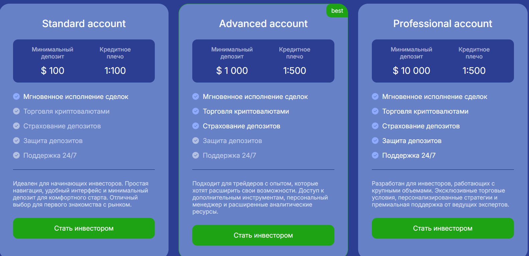Image resolution: width=529 pixels, height=256 pixels.
Task: Click Advanced 'Мгновенное исполнение сделок' feature text
Action: coord(255,97)
